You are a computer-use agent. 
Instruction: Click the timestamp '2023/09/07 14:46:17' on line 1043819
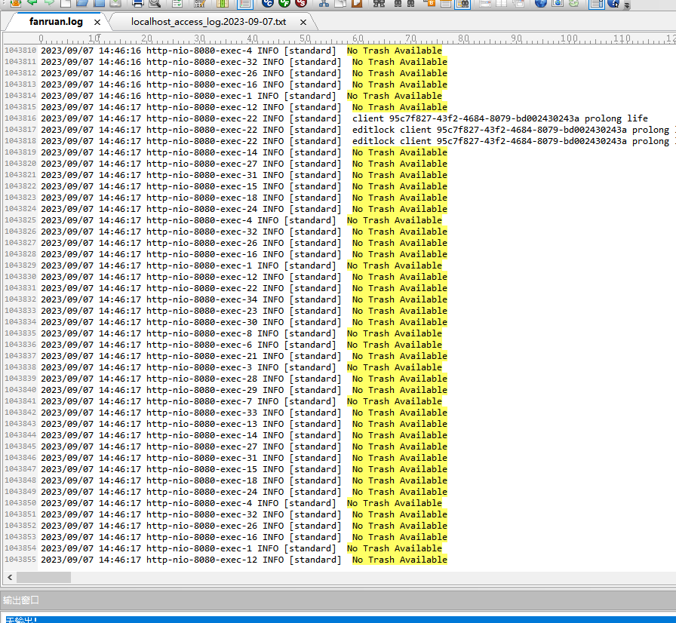tap(91, 152)
